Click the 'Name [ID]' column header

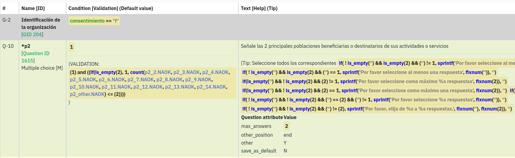pyautogui.click(x=33, y=8)
